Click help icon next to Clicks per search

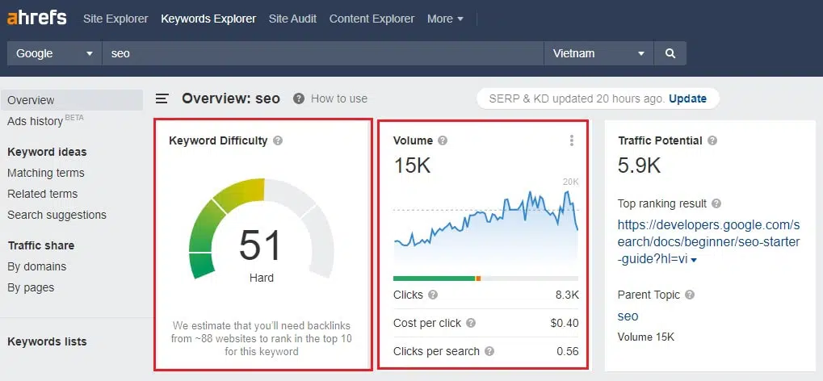pyautogui.click(x=489, y=352)
